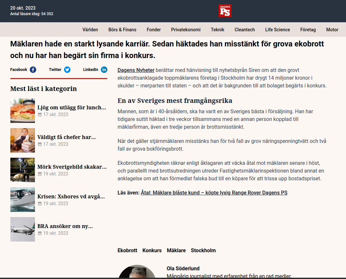Read "Mörk Sverigebild skakar" article

point(72,167)
